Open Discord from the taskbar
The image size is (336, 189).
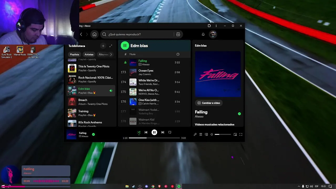point(146,186)
